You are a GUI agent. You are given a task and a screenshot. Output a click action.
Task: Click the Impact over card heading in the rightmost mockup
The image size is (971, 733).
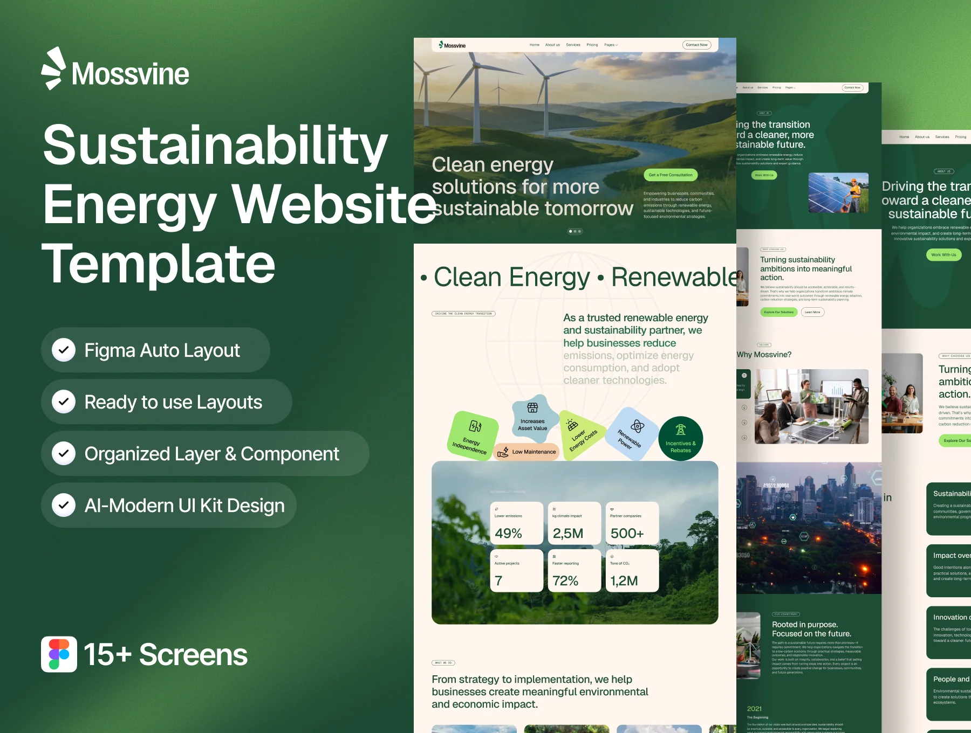pos(952,556)
